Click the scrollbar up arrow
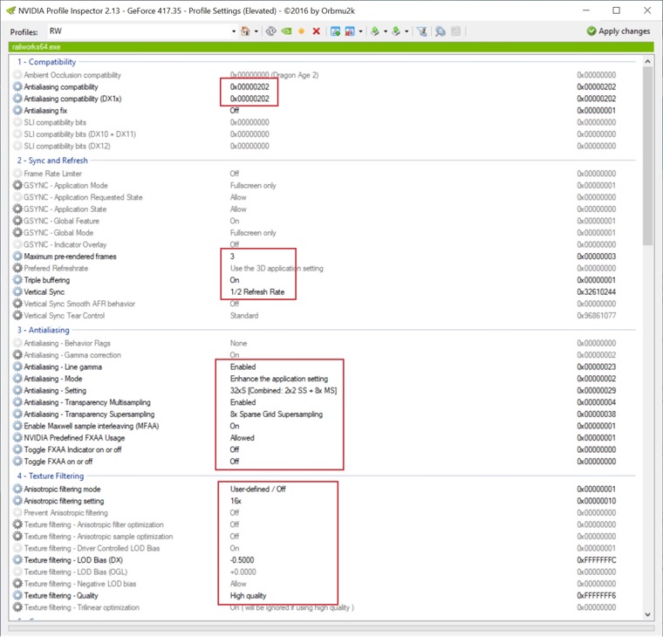This screenshot has height=637, width=663. coord(647,62)
